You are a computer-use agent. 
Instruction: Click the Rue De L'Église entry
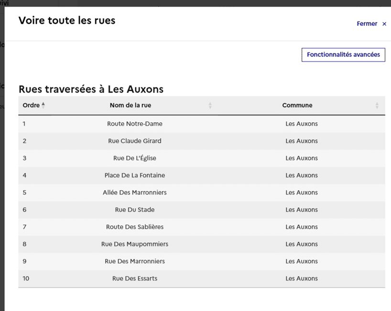point(135,158)
